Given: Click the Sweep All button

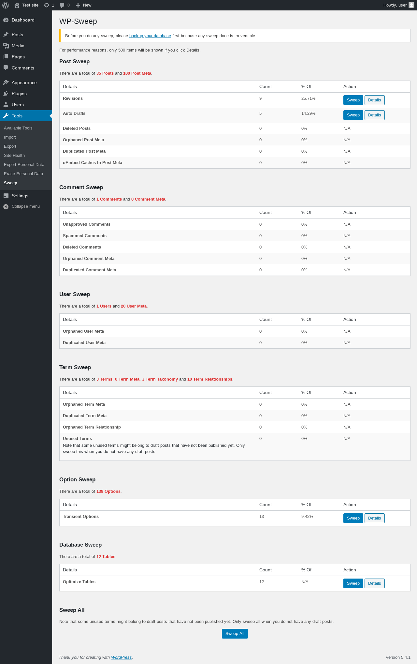Looking at the screenshot, I should [x=235, y=634].
